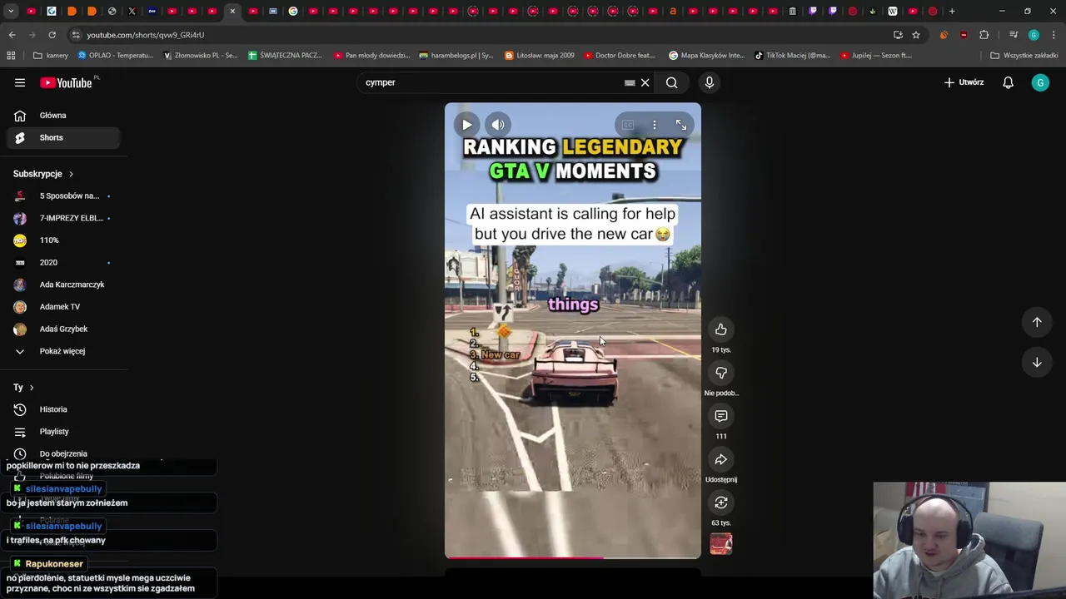
Task: Open the 2020 channel subscription
Action: 63,263
